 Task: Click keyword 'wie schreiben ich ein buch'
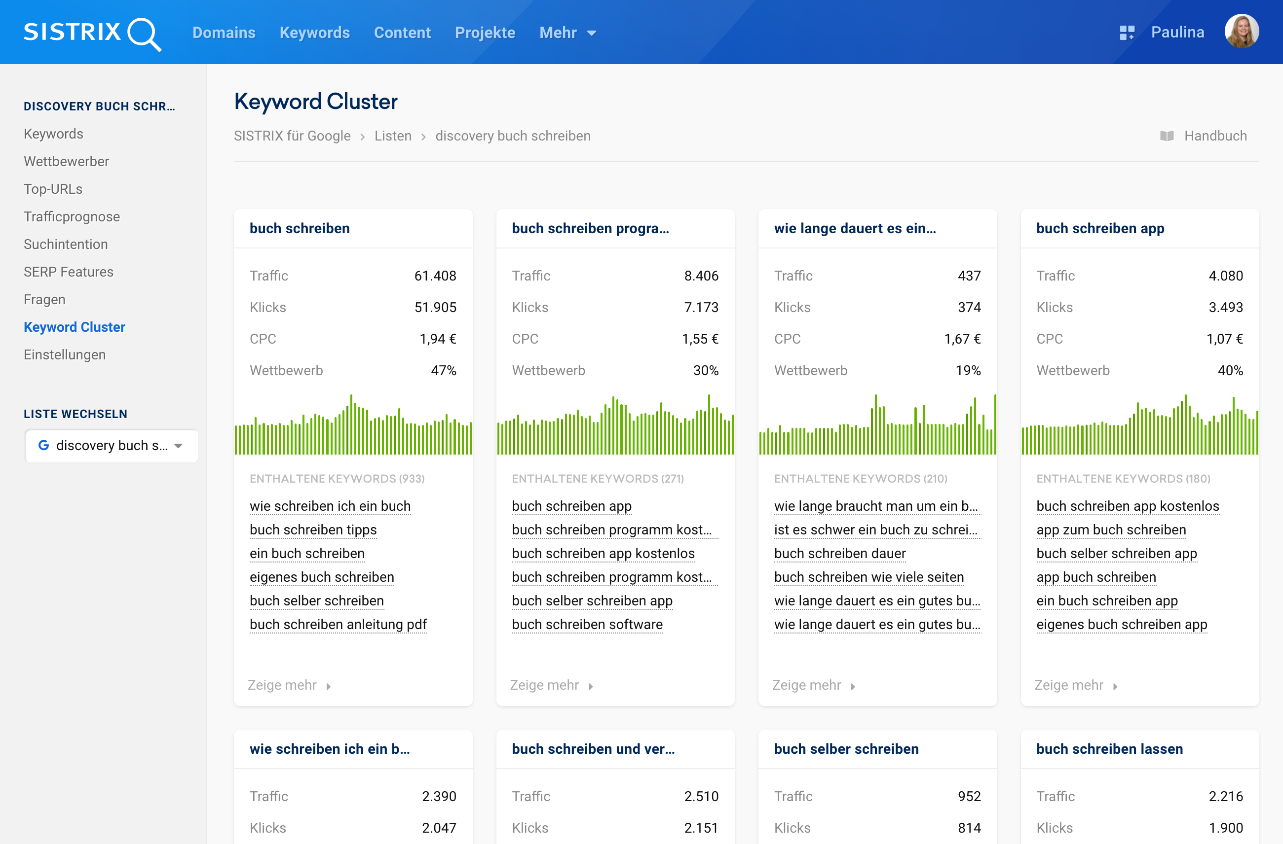pyautogui.click(x=330, y=506)
